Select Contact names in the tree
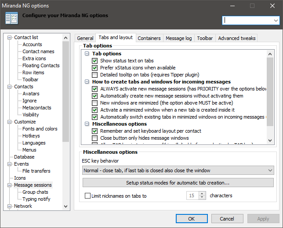The width and height of the screenshot is (283, 228). click(x=38, y=51)
